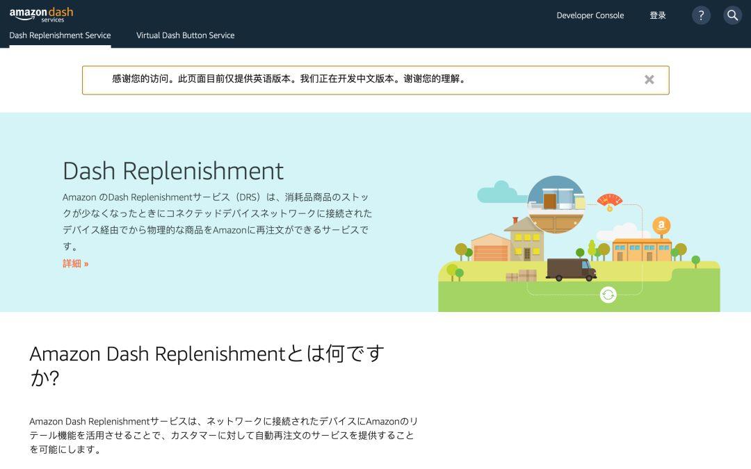Select the Dash Replenishment Service tab

tap(60, 35)
